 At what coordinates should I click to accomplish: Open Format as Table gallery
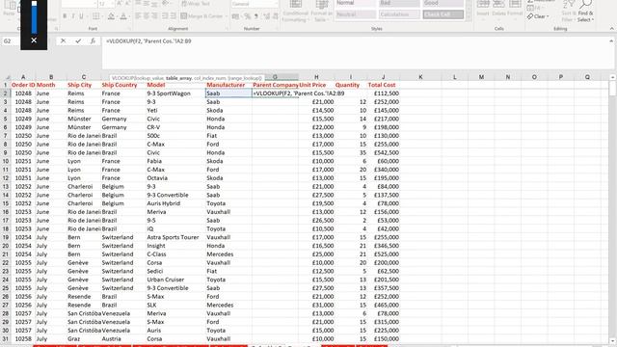[x=321, y=11]
